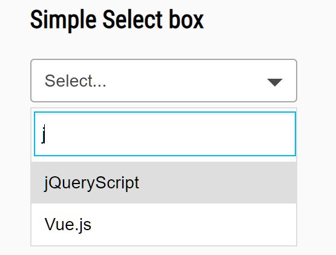Click the Select... placeholder text

click(75, 81)
